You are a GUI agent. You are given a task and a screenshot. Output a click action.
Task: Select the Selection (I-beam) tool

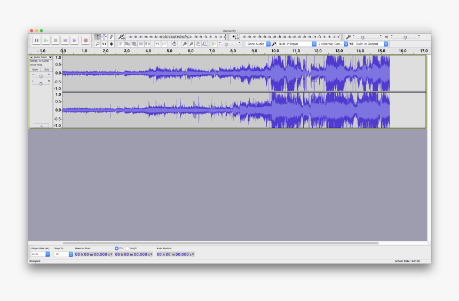click(x=98, y=37)
